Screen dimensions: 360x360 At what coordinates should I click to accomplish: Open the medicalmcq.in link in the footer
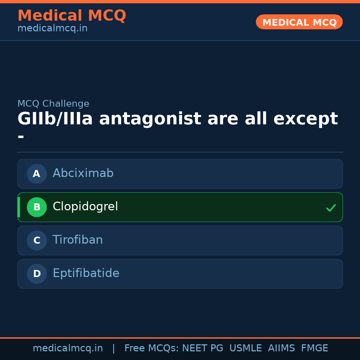click(x=68, y=348)
